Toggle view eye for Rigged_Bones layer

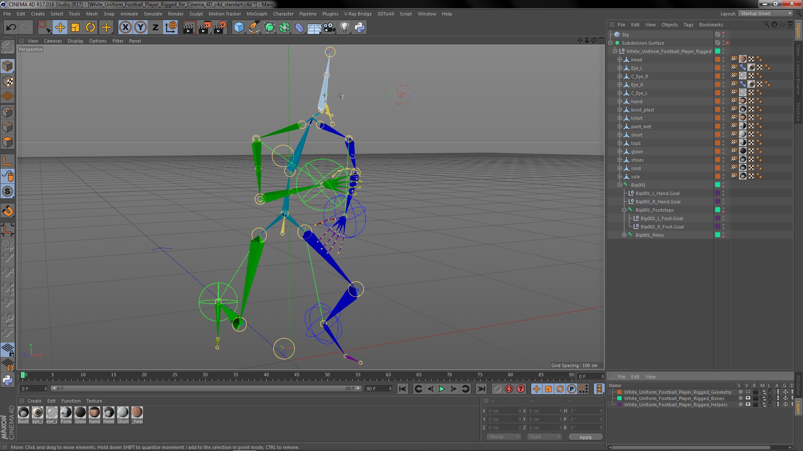(748, 398)
